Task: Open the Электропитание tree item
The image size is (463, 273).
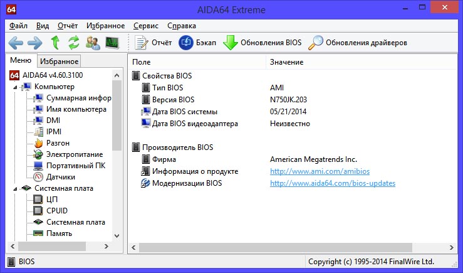Action: pos(68,154)
